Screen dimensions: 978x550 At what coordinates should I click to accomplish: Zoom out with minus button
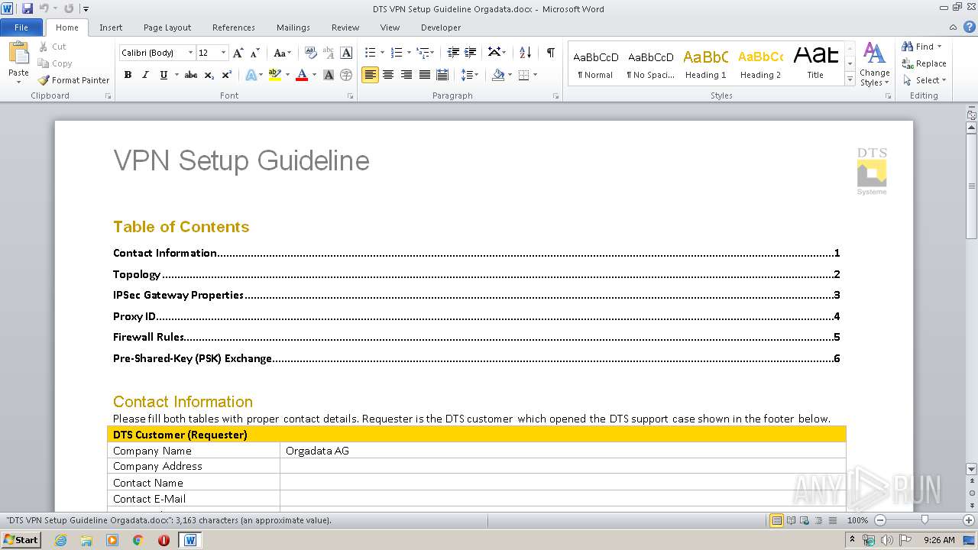click(x=879, y=520)
